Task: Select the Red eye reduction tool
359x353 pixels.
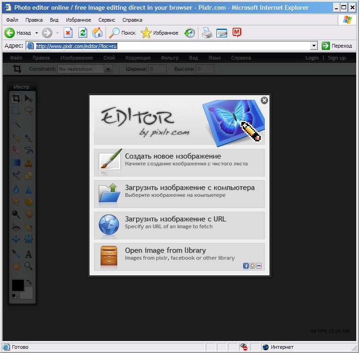Action: pos(16,227)
